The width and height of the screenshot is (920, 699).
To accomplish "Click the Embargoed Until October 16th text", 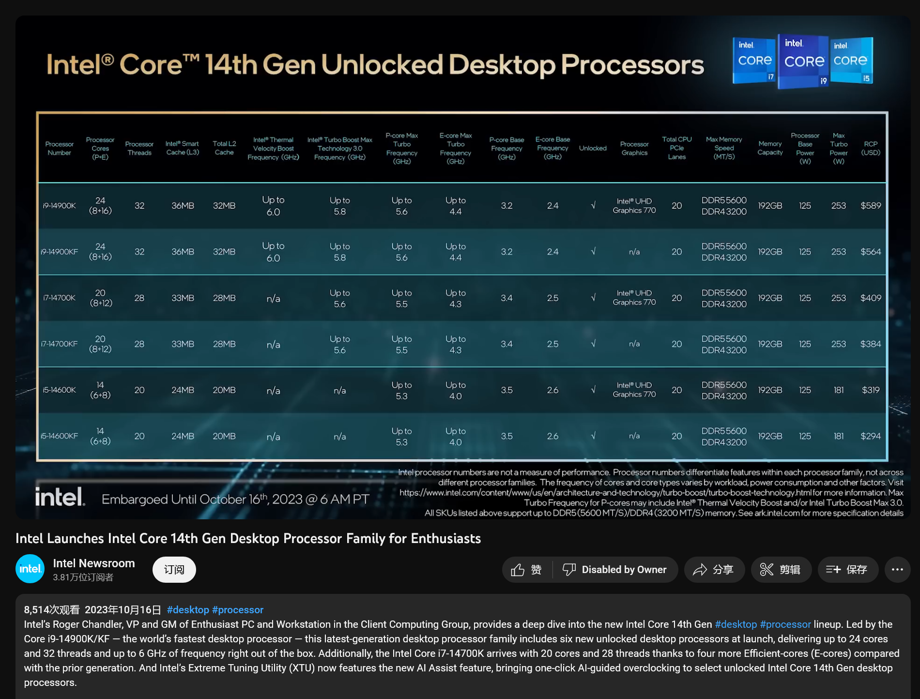I will [x=235, y=499].
